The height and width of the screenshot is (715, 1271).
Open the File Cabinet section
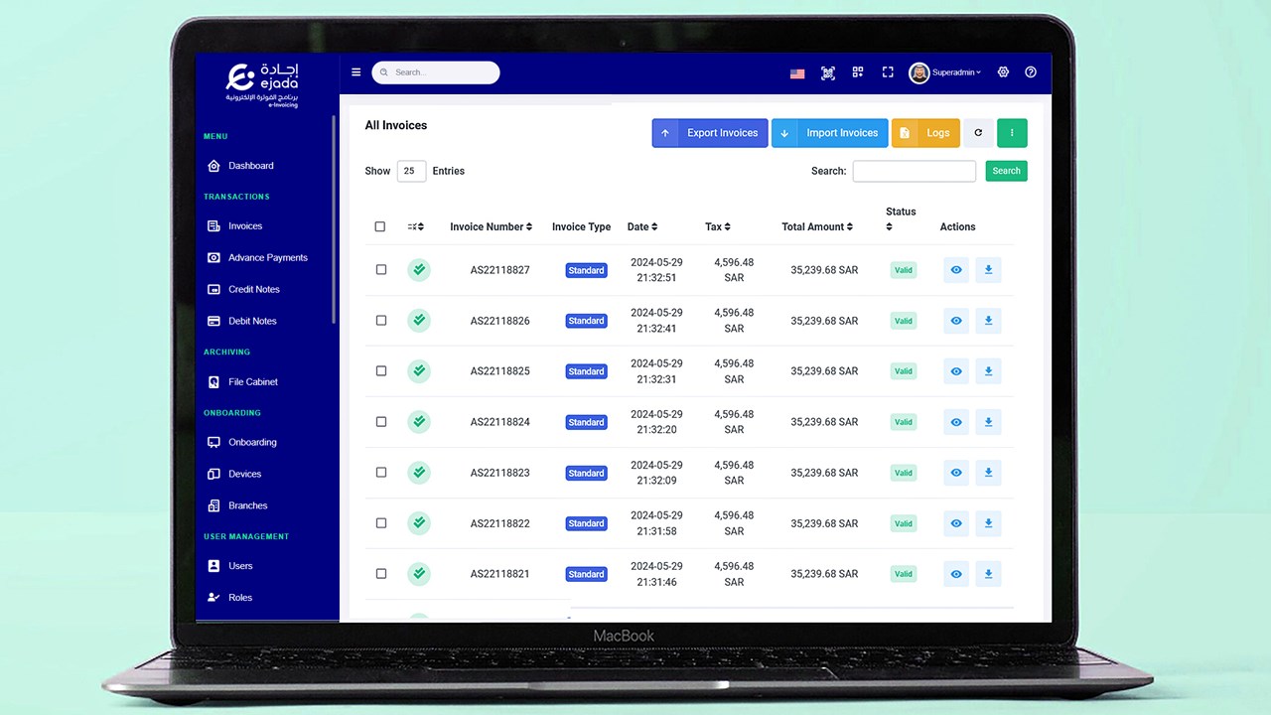253,381
